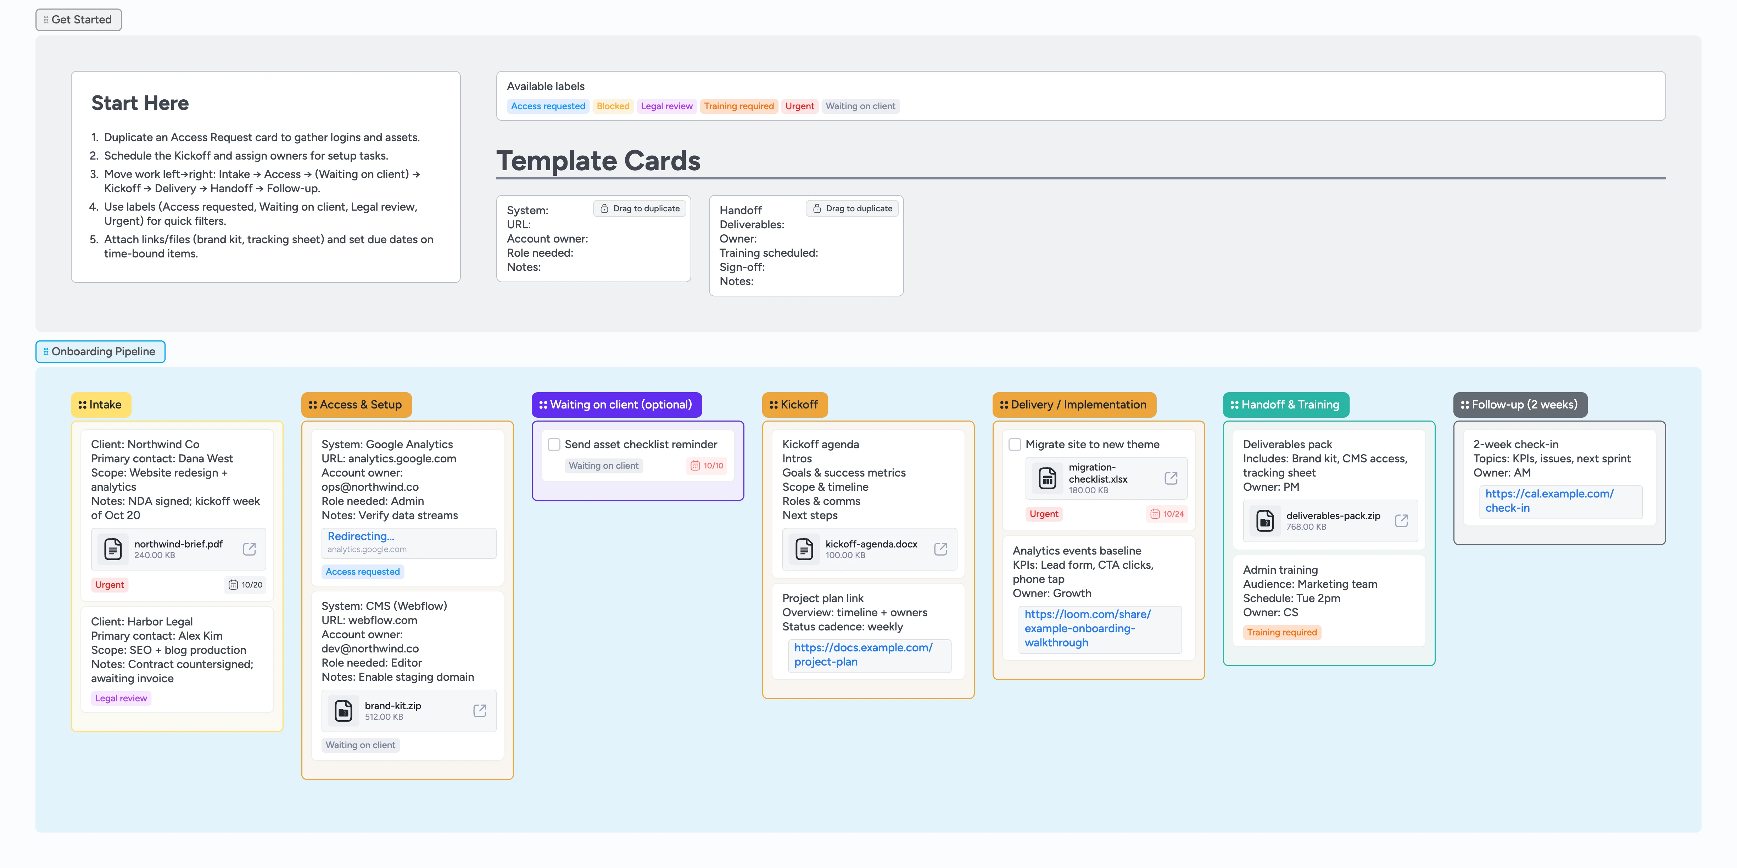Click the calendar icon on the 10/20 due date
1737x868 pixels.
point(233,584)
